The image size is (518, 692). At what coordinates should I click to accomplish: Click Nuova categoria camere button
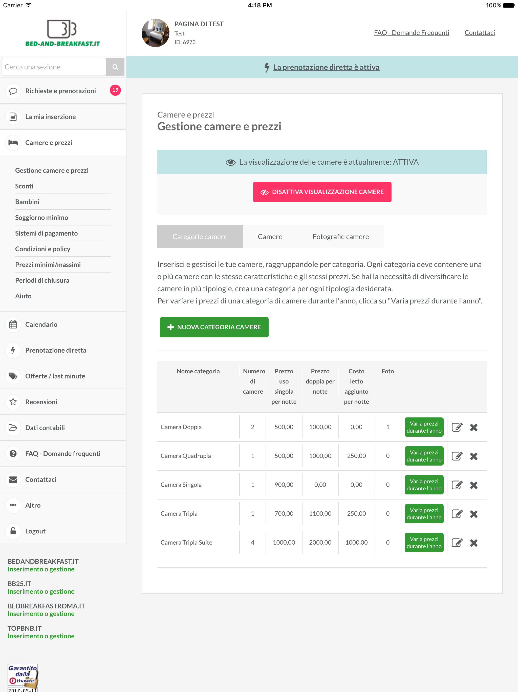(x=214, y=327)
